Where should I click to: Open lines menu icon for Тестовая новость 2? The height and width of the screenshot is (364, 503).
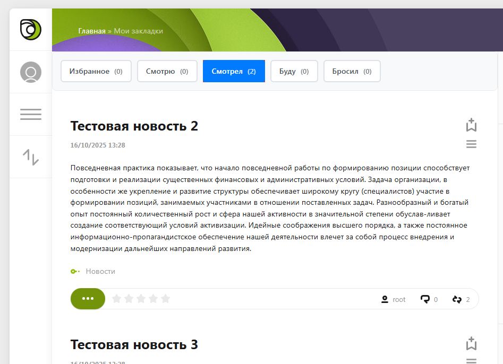click(471, 144)
